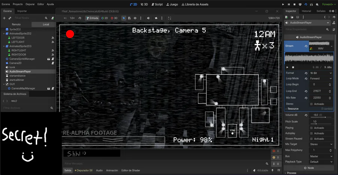Click the remote deploy icon in the run bar

(300, 4)
